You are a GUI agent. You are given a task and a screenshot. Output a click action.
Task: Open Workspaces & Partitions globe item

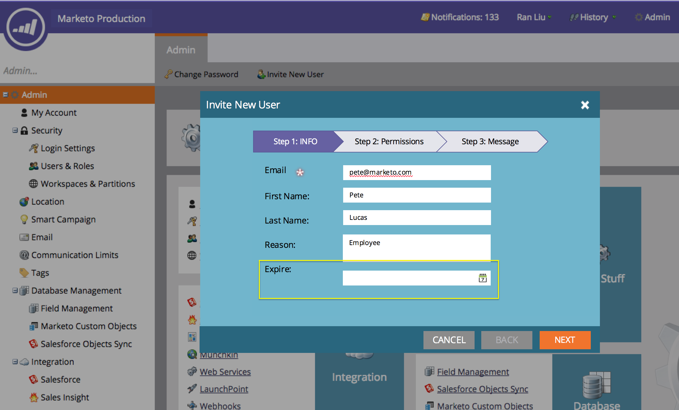(87, 184)
